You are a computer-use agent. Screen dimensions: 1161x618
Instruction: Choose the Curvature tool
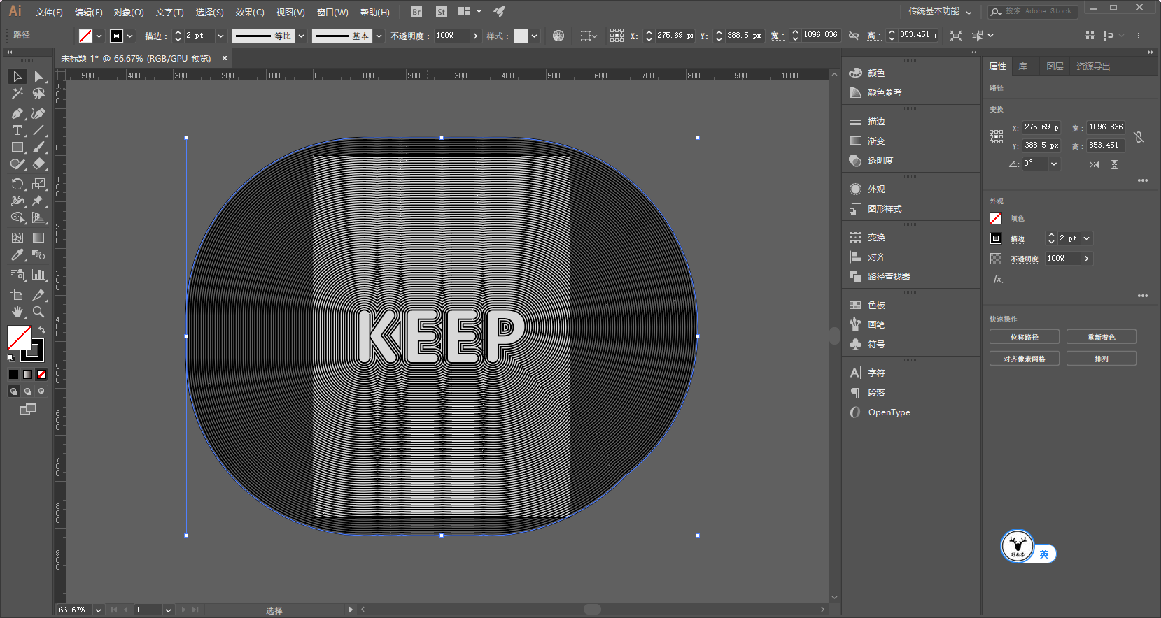coord(38,113)
